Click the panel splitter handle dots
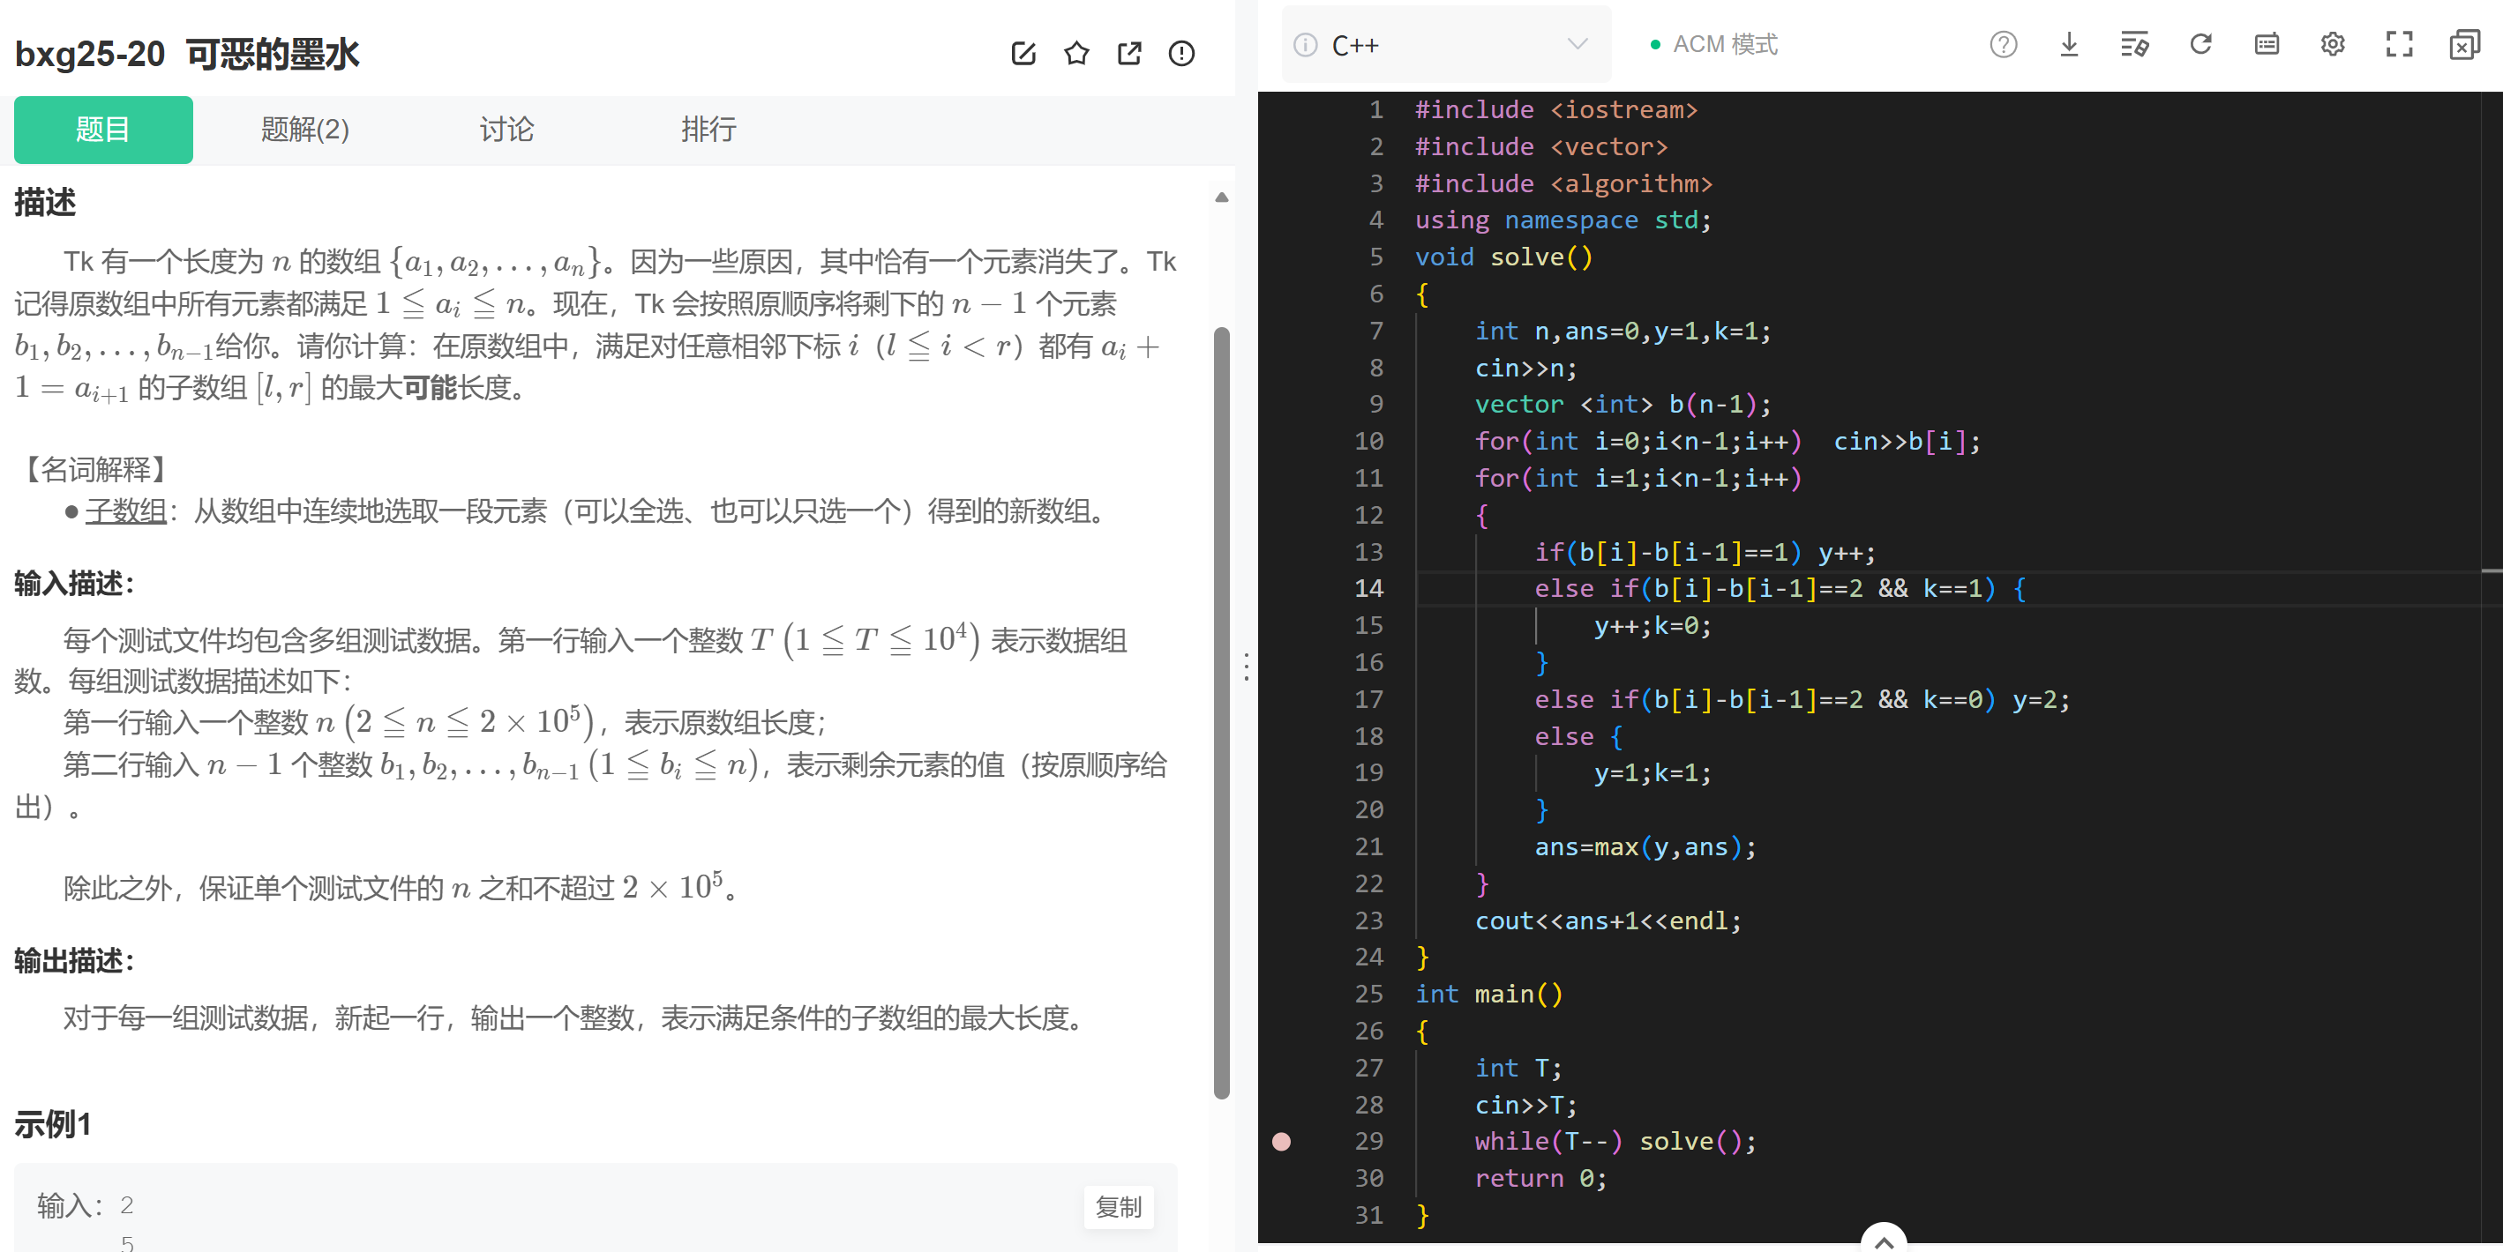Viewport: 2503px width, 1252px height. point(1246,667)
